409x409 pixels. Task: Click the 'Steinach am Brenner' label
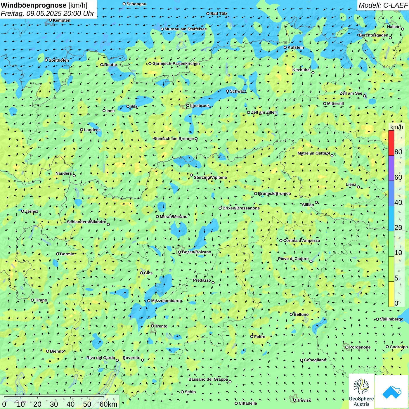(174, 138)
